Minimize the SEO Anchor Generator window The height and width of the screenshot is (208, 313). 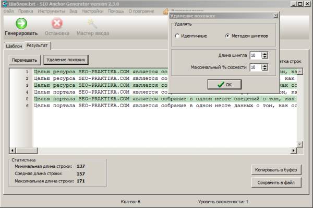293,4
